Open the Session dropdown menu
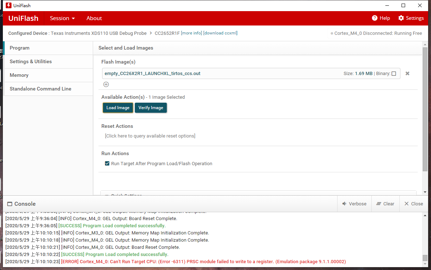 tap(63, 18)
